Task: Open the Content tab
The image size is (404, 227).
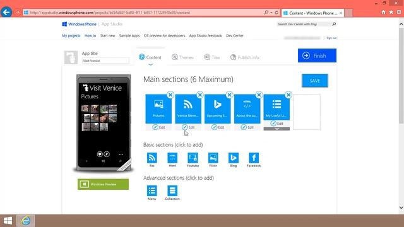Action: pos(150,57)
